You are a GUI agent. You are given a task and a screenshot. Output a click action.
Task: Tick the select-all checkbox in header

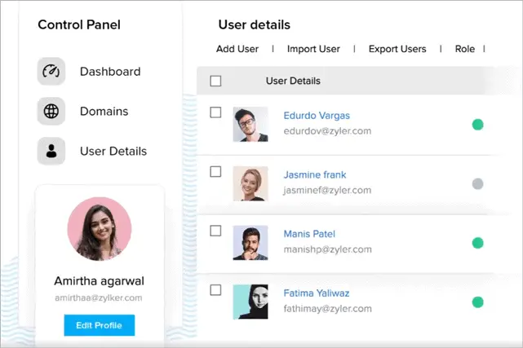tap(215, 81)
